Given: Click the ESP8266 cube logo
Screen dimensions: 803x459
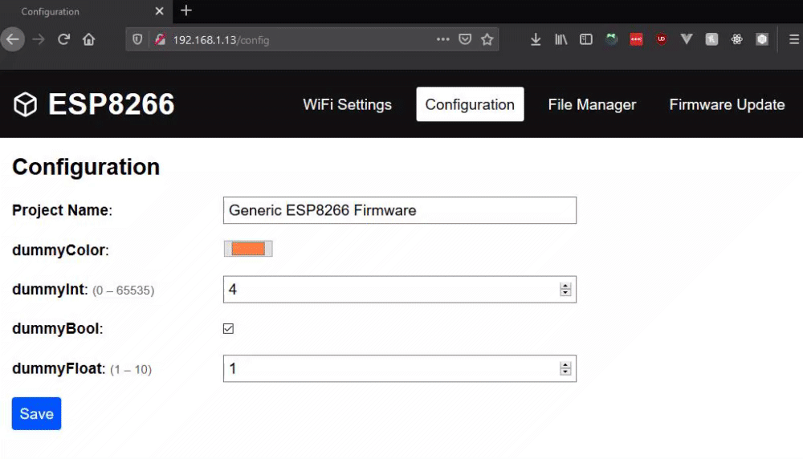Looking at the screenshot, I should coord(25,104).
